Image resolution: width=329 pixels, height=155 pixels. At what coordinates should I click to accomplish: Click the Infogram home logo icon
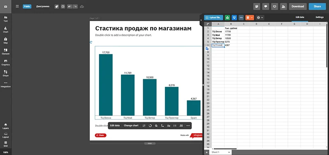[6, 7]
